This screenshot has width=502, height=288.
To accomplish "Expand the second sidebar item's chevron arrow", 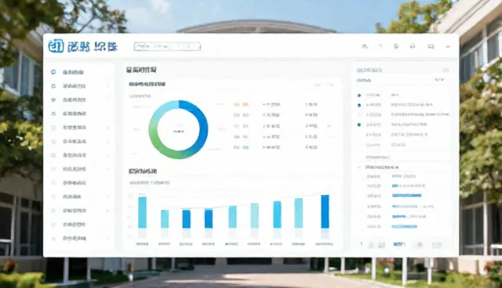I will (108, 86).
